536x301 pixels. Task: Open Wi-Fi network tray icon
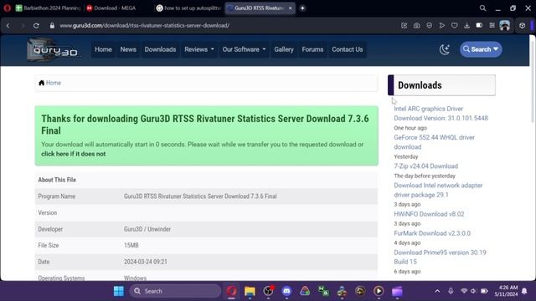coord(464,291)
